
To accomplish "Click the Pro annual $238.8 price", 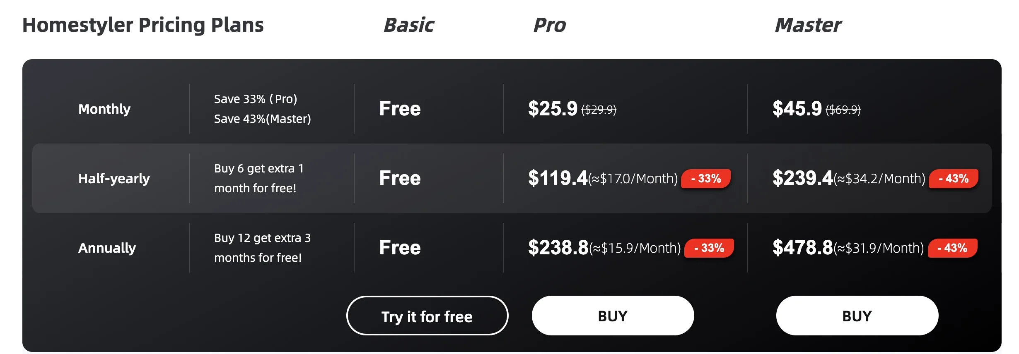I will 558,248.
